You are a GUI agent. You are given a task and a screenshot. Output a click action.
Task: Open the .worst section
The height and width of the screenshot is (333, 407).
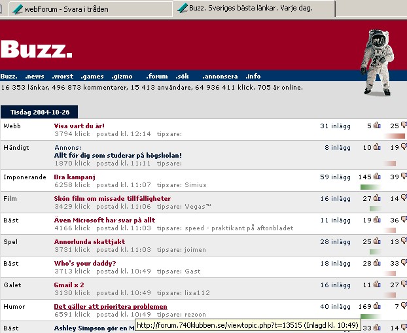[x=63, y=77]
